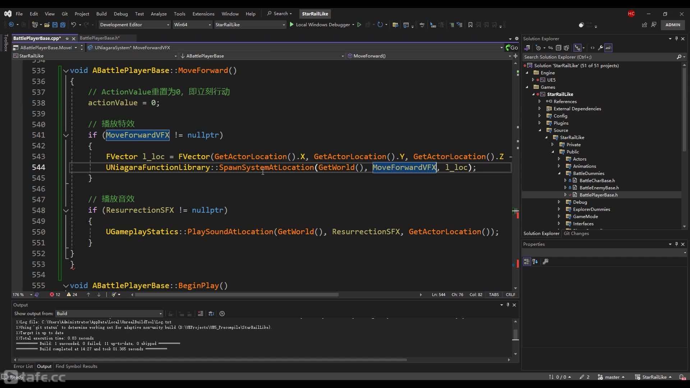Open the ABattlePlayerBase type dropdown
This screenshot has height=388, width=690.
(x=262, y=56)
